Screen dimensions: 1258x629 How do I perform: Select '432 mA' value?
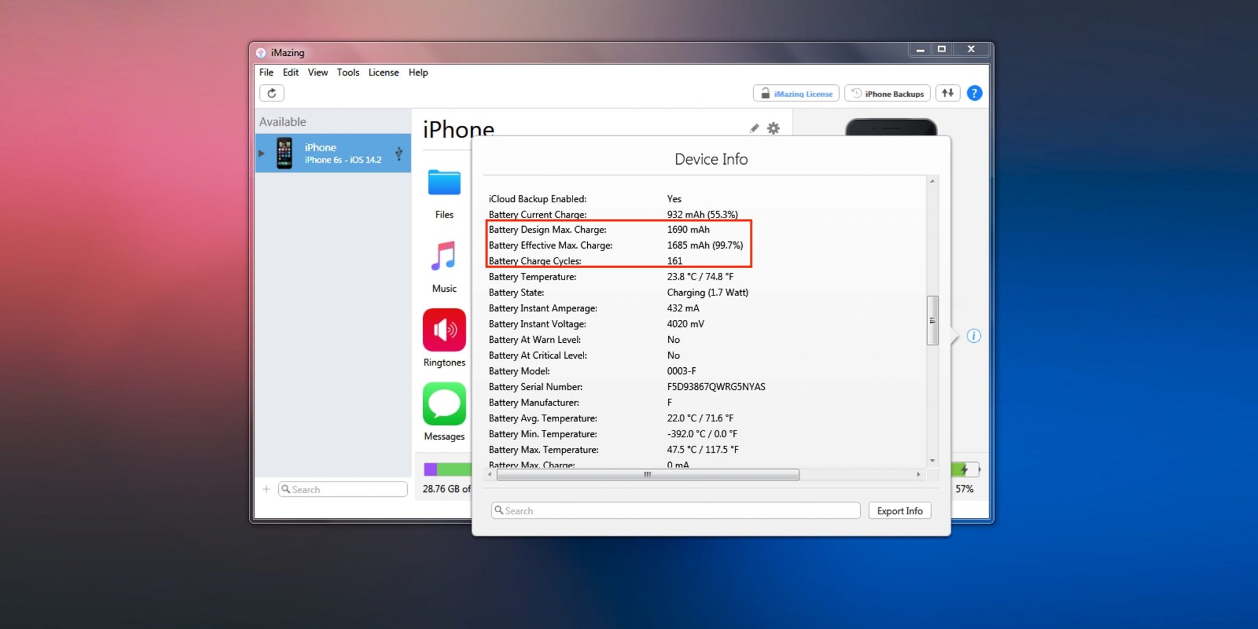(683, 308)
